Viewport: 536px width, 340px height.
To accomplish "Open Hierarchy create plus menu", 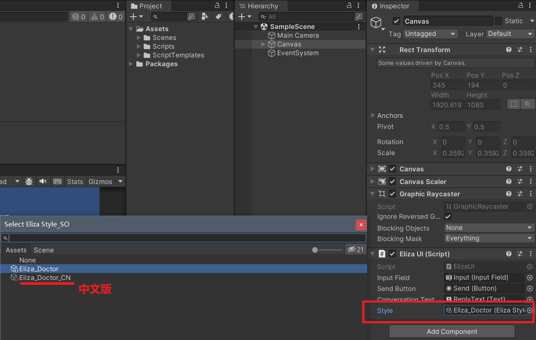I will (x=245, y=17).
